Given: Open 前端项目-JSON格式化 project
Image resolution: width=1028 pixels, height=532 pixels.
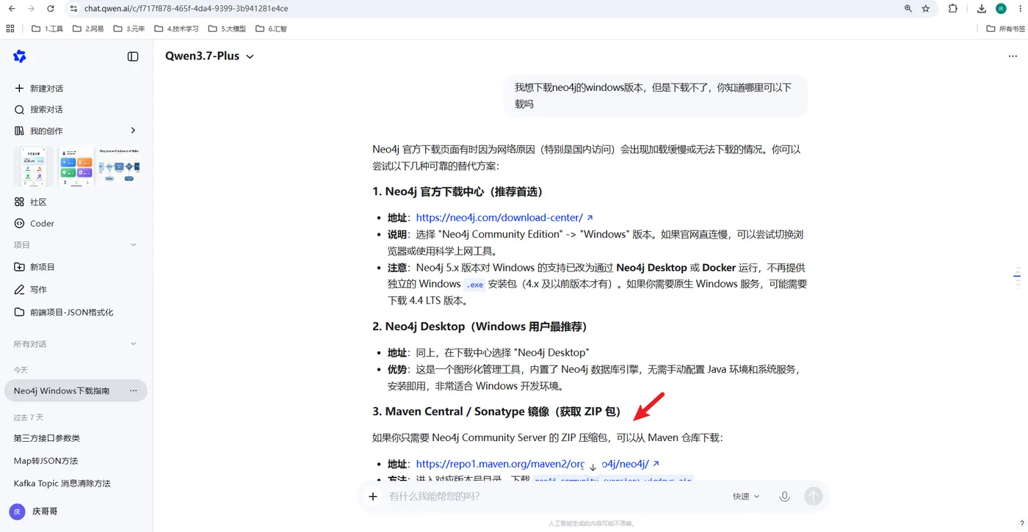Looking at the screenshot, I should click(64, 312).
